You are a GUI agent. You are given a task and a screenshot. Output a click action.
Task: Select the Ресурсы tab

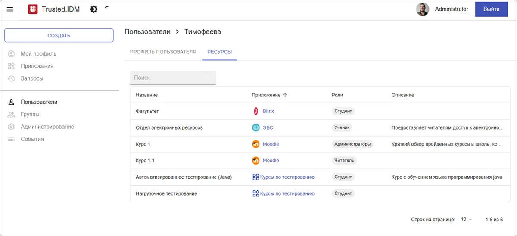click(219, 52)
